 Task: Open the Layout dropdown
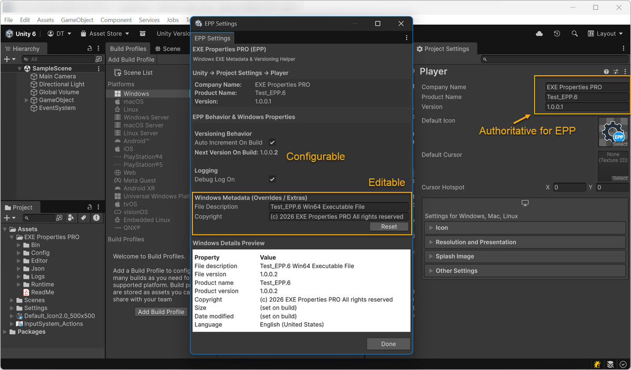point(605,34)
